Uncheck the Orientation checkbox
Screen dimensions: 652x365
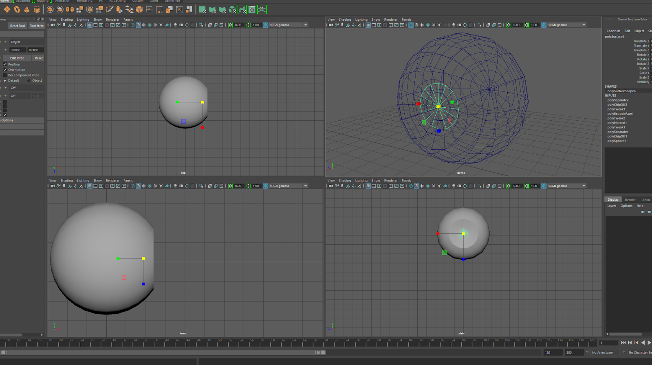click(x=5, y=70)
